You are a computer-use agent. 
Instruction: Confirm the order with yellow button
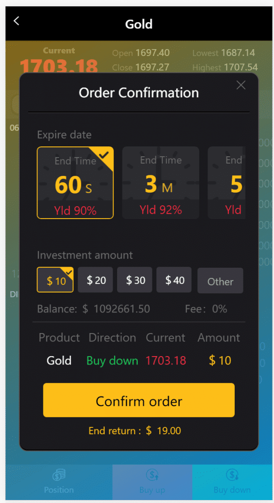(139, 400)
